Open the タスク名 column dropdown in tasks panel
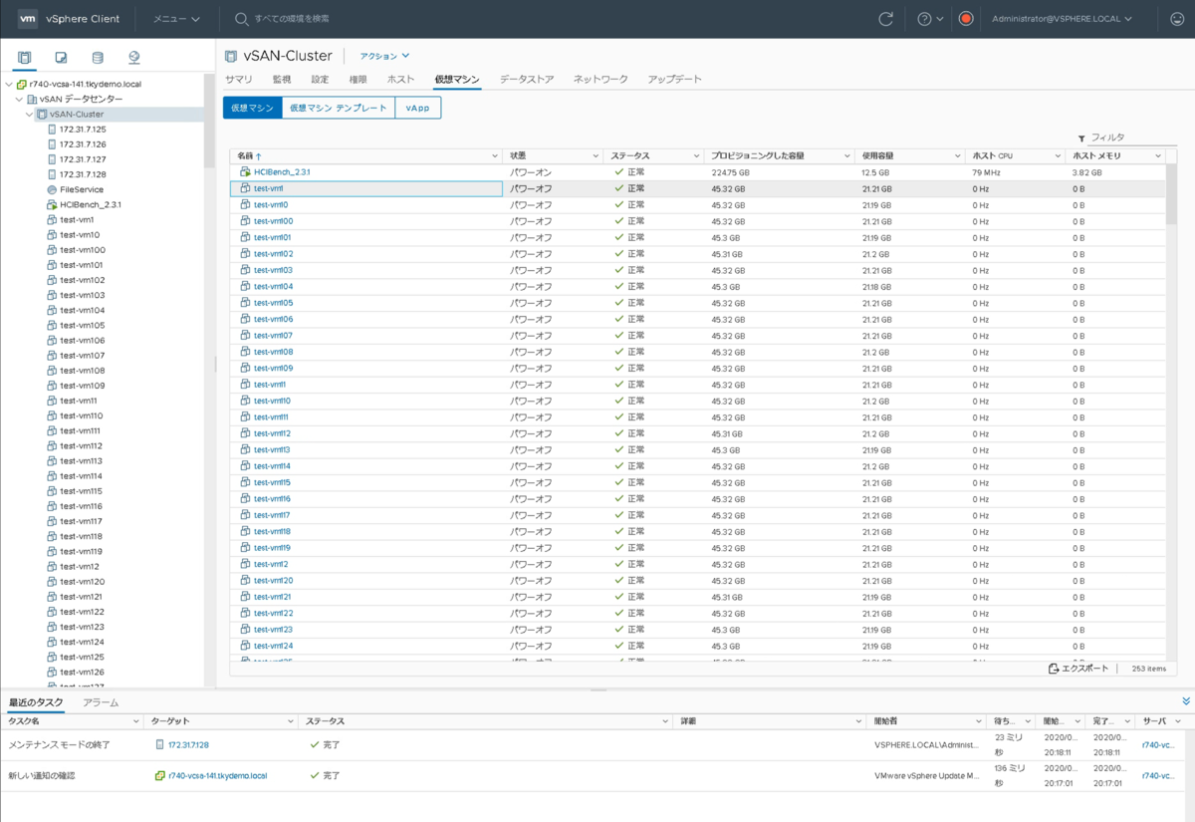The width and height of the screenshot is (1195, 822). [x=136, y=720]
